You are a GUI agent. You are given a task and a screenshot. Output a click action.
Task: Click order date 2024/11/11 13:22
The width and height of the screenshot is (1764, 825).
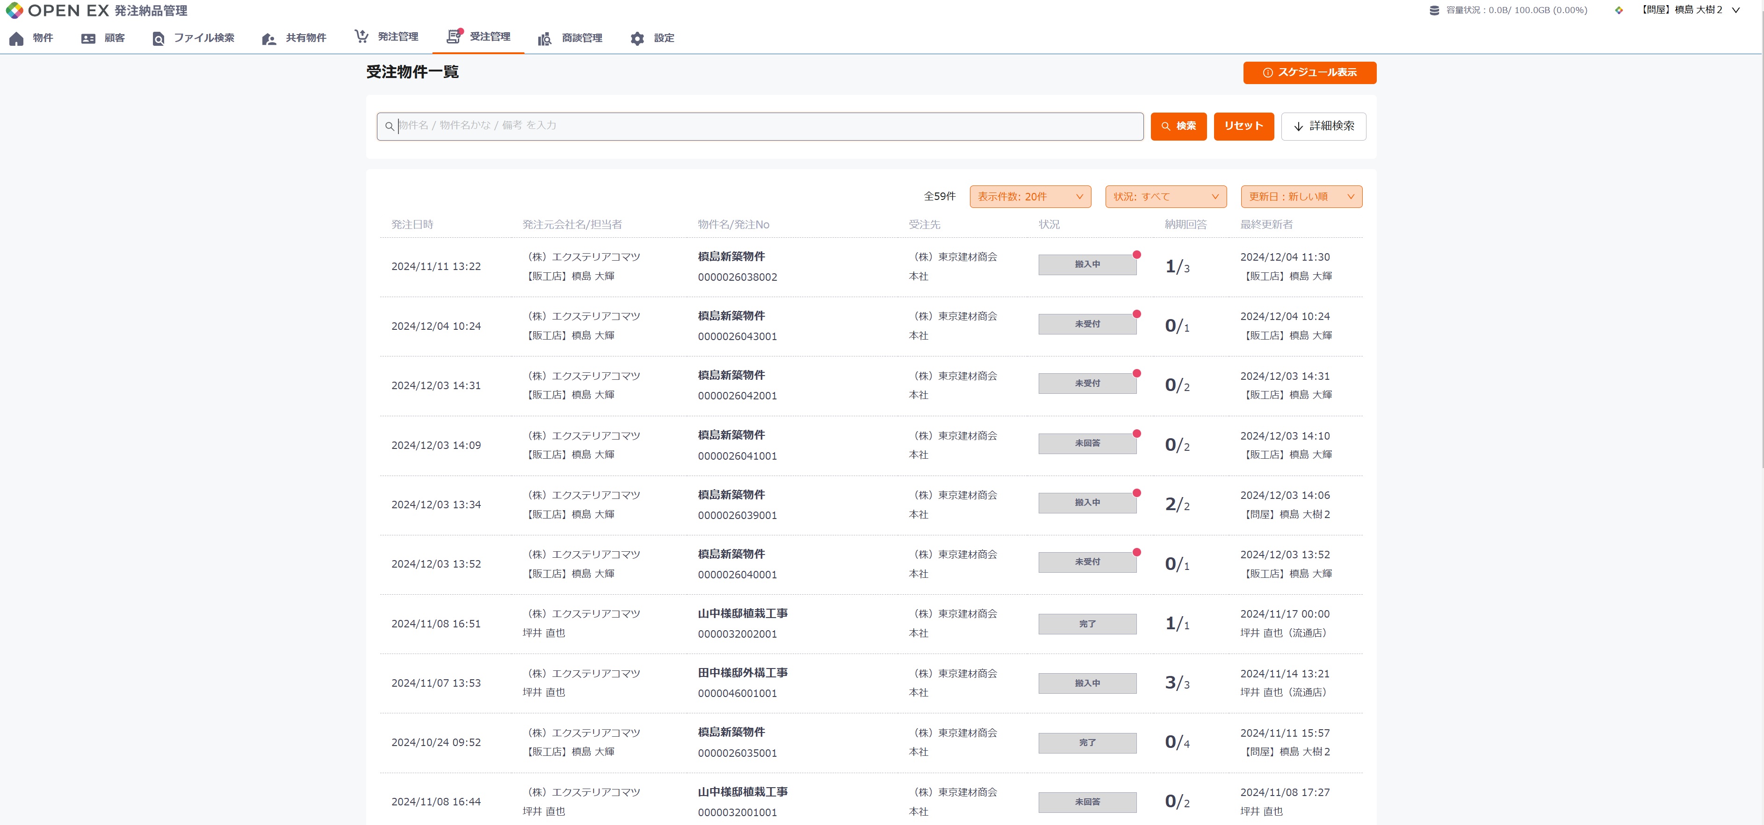(436, 267)
